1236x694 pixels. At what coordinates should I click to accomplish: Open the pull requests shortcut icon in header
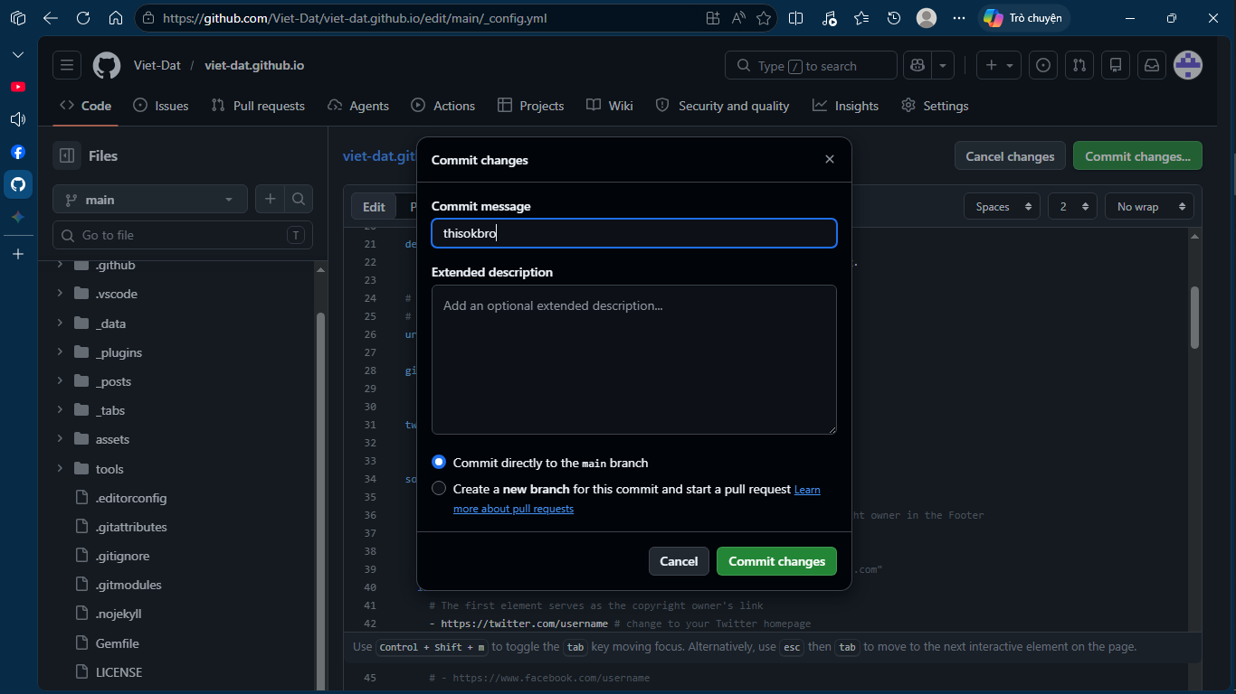[1079, 65]
